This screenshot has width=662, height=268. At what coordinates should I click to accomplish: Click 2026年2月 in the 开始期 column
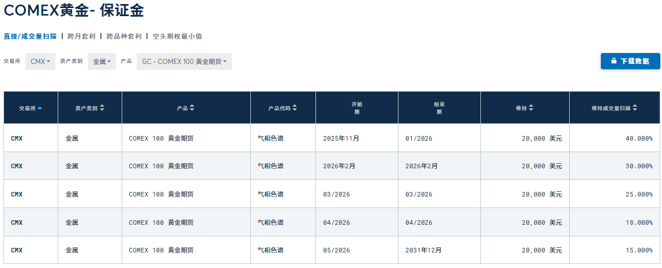coord(339,167)
